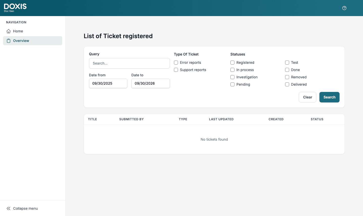Image resolution: width=363 pixels, height=216 pixels.
Task: Check the Delivered status box
Action: [x=287, y=84]
